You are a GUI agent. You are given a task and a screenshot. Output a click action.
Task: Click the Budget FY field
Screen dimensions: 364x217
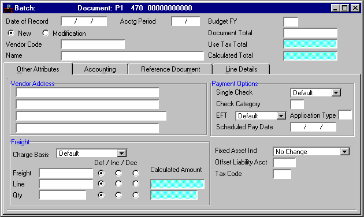(291, 22)
